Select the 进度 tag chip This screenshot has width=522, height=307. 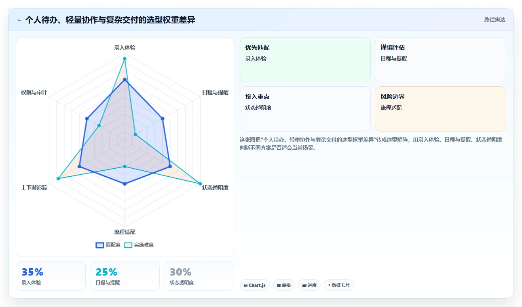(309, 285)
